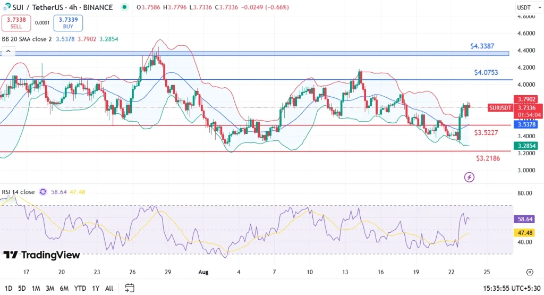Click the 3.7338 SELL button
The height and width of the screenshot is (295, 544).
(16, 23)
